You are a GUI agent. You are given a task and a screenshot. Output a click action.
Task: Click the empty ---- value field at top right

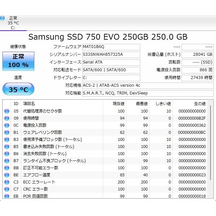pyautogui.click(x=198, y=47)
